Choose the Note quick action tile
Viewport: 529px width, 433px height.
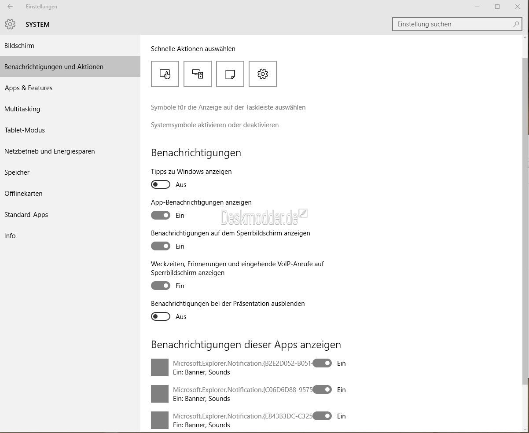coord(230,74)
